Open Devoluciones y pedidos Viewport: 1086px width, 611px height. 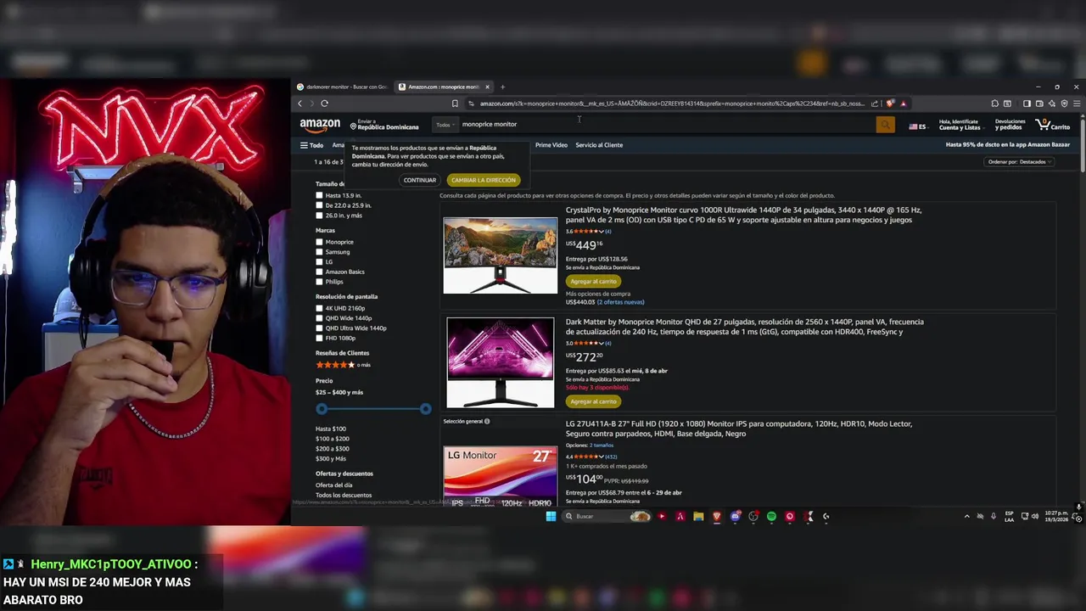[x=1009, y=125]
